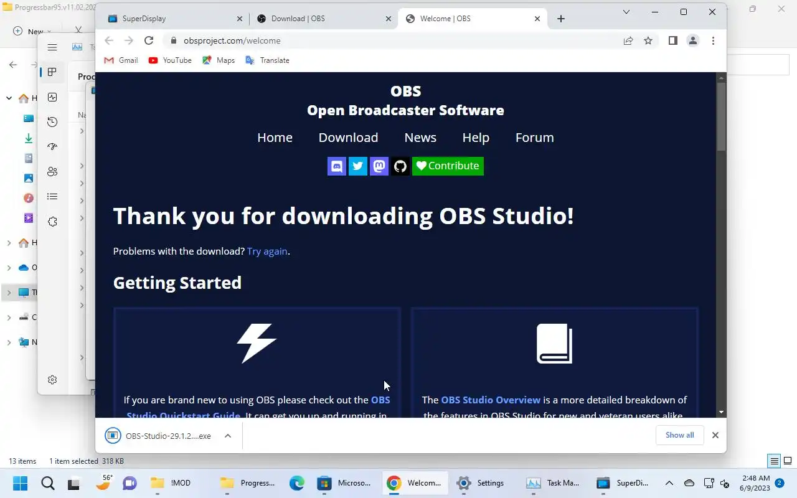Screen dimensions: 797x498
Task: Bookmark this page with star
Action: (648, 40)
